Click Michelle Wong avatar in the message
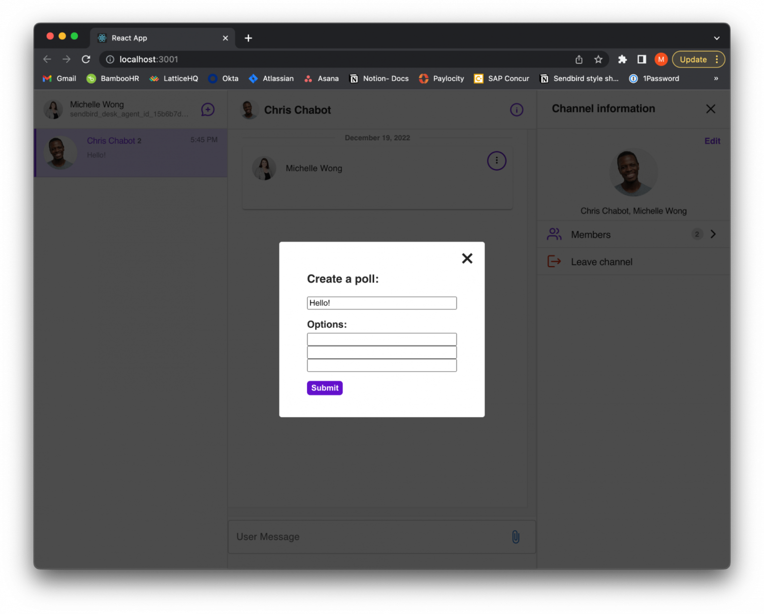Image resolution: width=764 pixels, height=614 pixels. point(264,168)
